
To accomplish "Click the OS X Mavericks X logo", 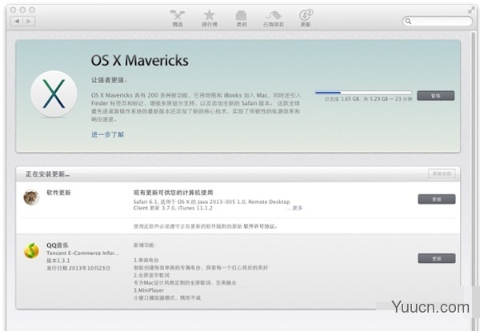I will (x=54, y=94).
